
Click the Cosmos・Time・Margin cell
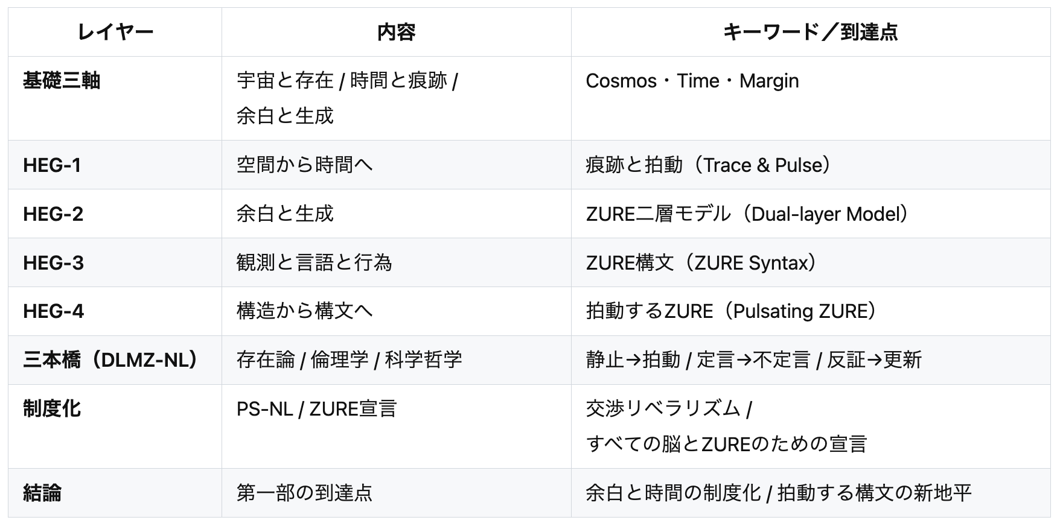click(692, 81)
